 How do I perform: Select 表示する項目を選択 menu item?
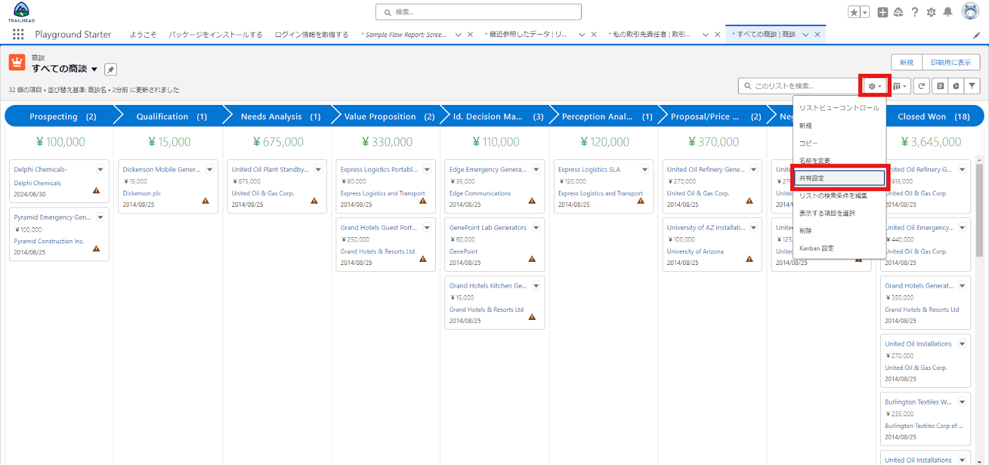click(x=839, y=213)
